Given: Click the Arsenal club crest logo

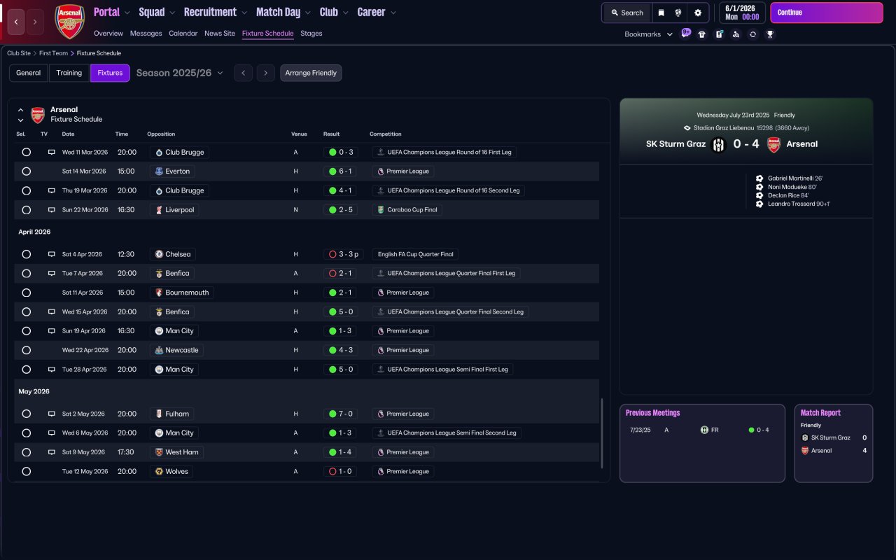Looking at the screenshot, I should (x=70, y=22).
